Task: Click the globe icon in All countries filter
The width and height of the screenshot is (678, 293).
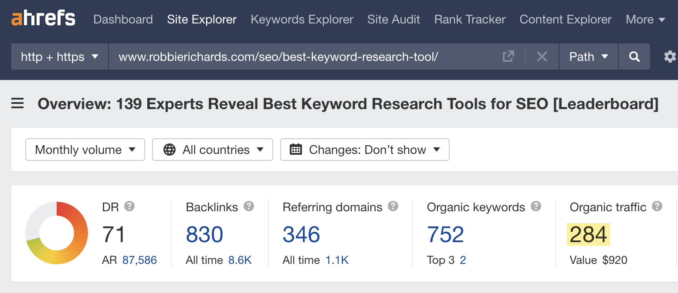Action: [169, 150]
